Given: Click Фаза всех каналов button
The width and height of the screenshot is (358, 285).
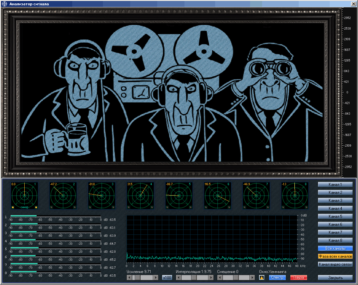Looking at the screenshot, I should [x=335, y=256].
